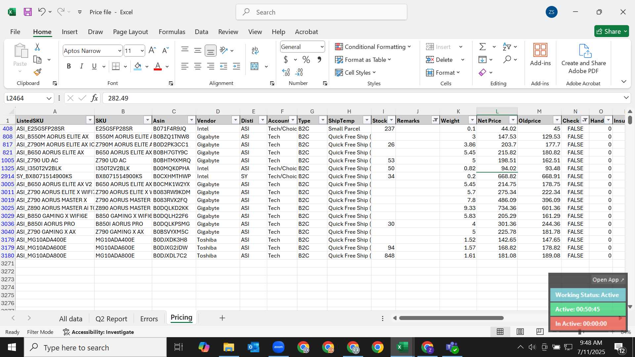Click Increase Decimal icon
Image resolution: width=635 pixels, height=357 pixels.
286,72
